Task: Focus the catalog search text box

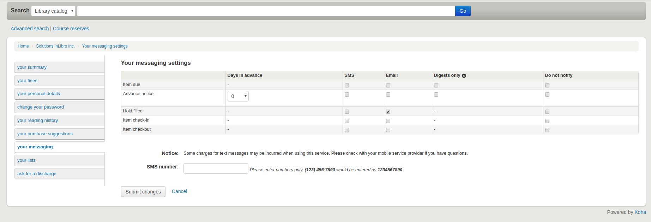Action: [x=266, y=11]
